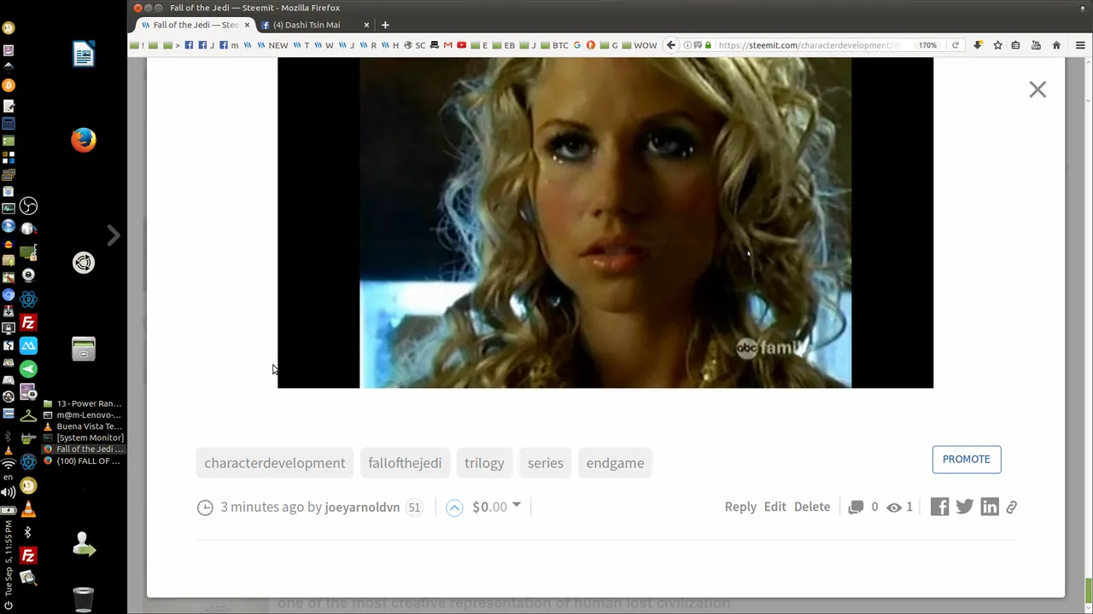1093x614 pixels.
Task: Open the EB bookmark folder
Action: (x=504, y=45)
